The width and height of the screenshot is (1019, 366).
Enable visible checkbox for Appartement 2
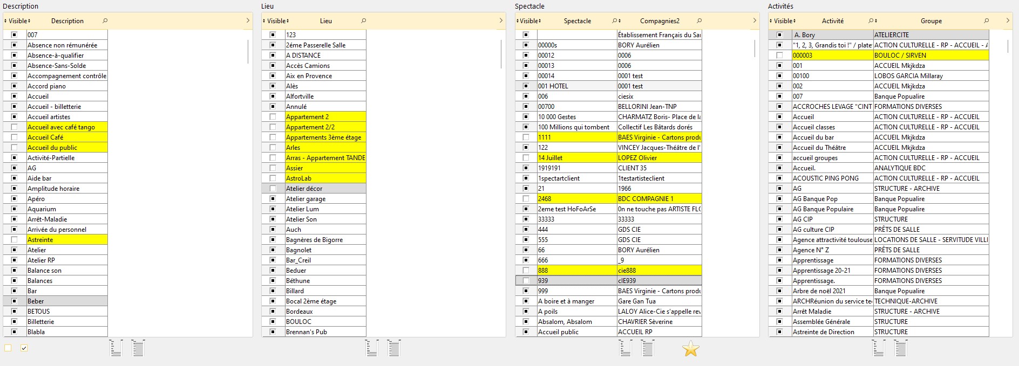(x=273, y=117)
